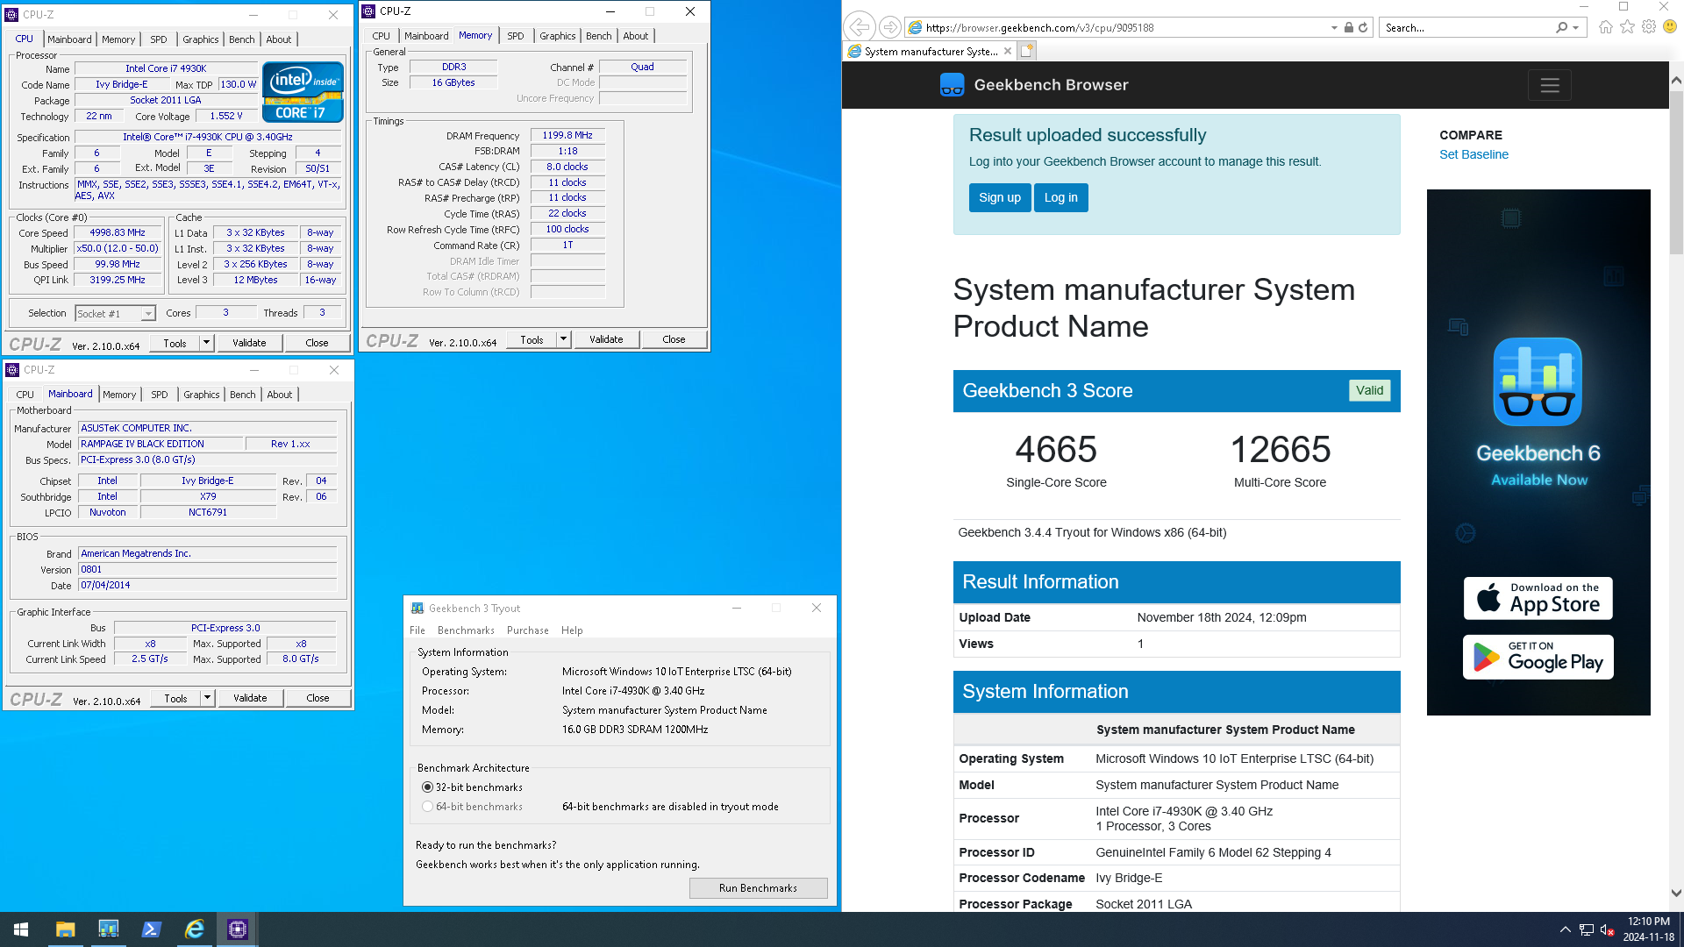Open the Favorites star icon
Viewport: 1684px width, 947px height.
pyautogui.click(x=1627, y=27)
